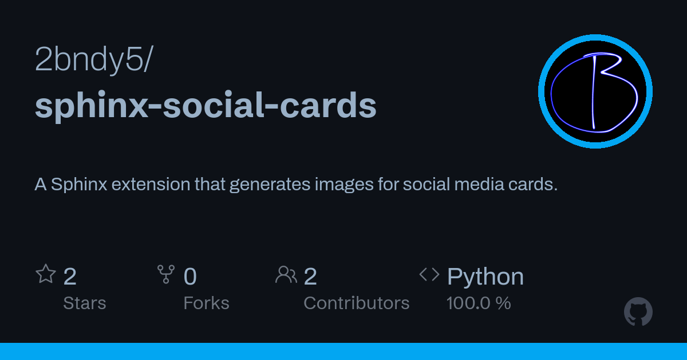Click the star icon
This screenshot has width=687, height=360.
coord(46,275)
